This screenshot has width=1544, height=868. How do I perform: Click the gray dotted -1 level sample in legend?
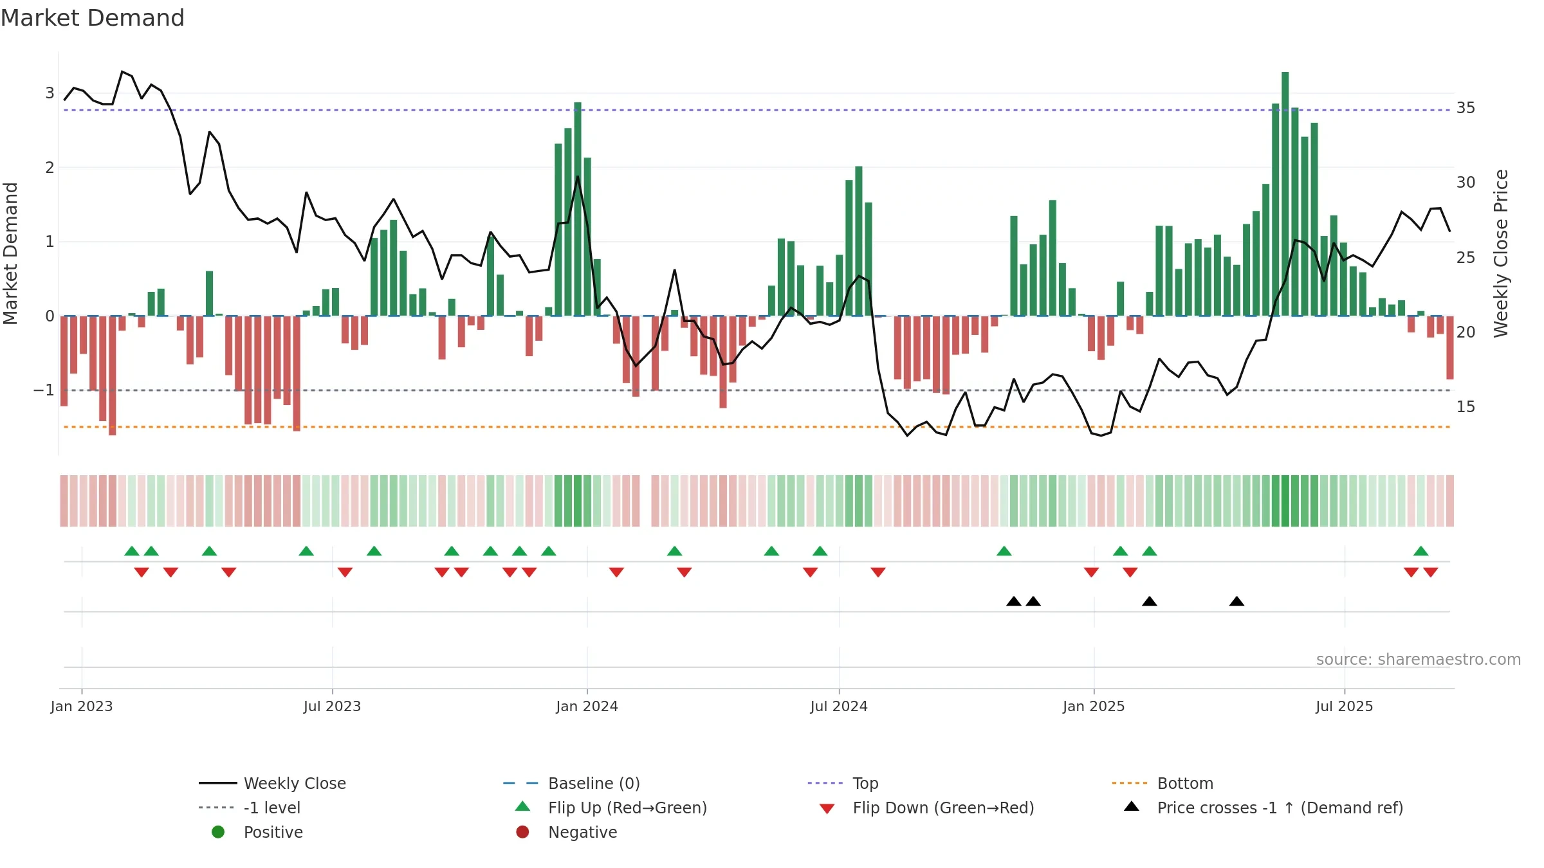click(218, 808)
